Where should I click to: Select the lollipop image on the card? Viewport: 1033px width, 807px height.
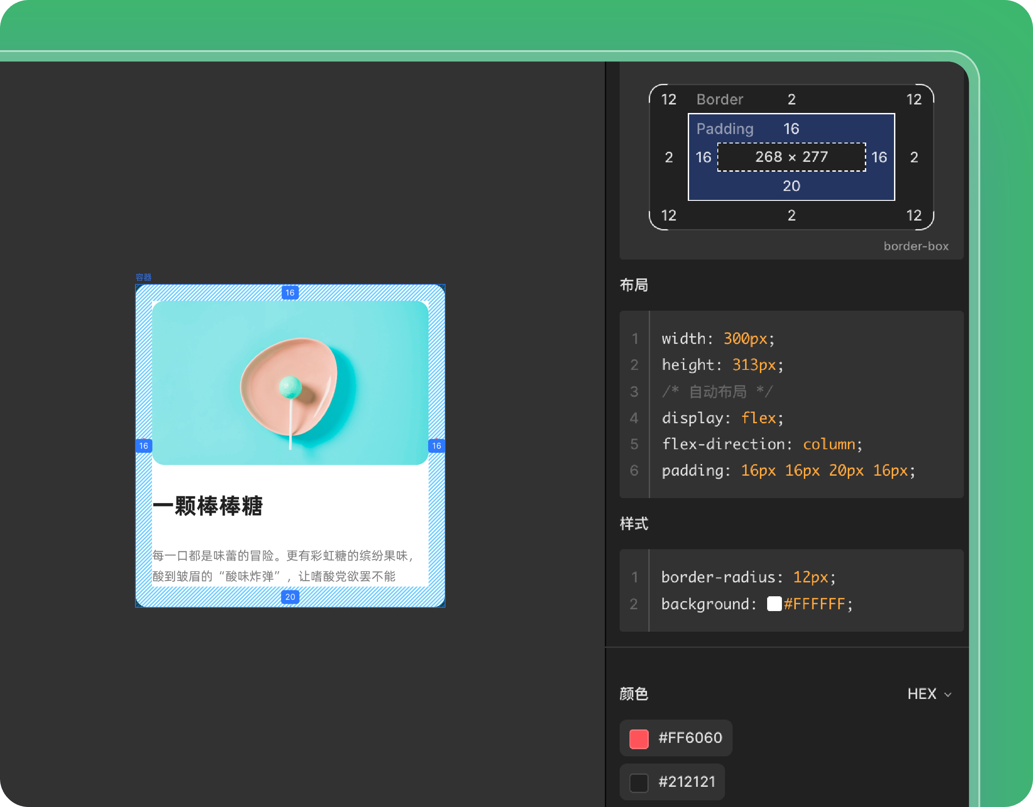coord(290,383)
